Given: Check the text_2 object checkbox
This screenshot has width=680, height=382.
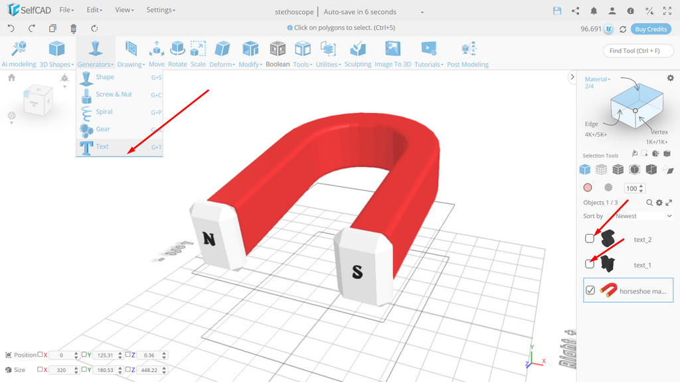Looking at the screenshot, I should (590, 239).
